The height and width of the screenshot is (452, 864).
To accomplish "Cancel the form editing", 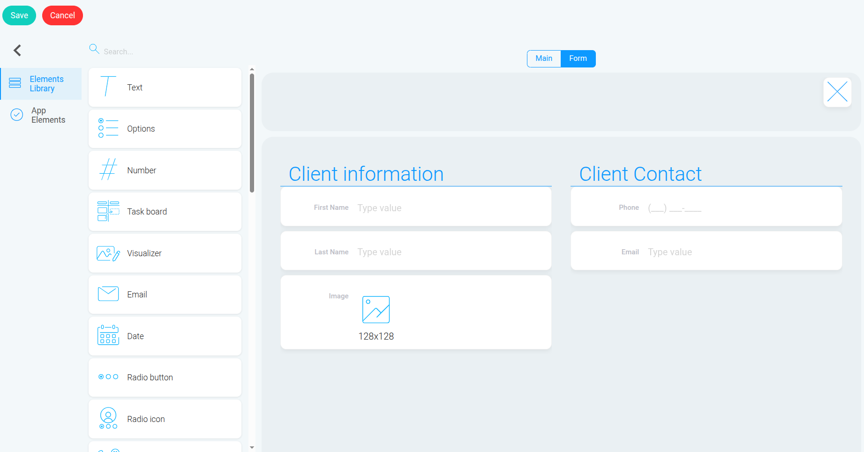I will pyautogui.click(x=62, y=15).
